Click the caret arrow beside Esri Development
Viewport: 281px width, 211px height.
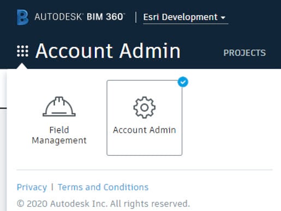tap(223, 17)
